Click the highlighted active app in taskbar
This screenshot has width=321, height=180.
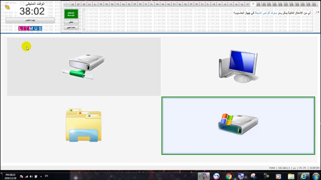204,176
